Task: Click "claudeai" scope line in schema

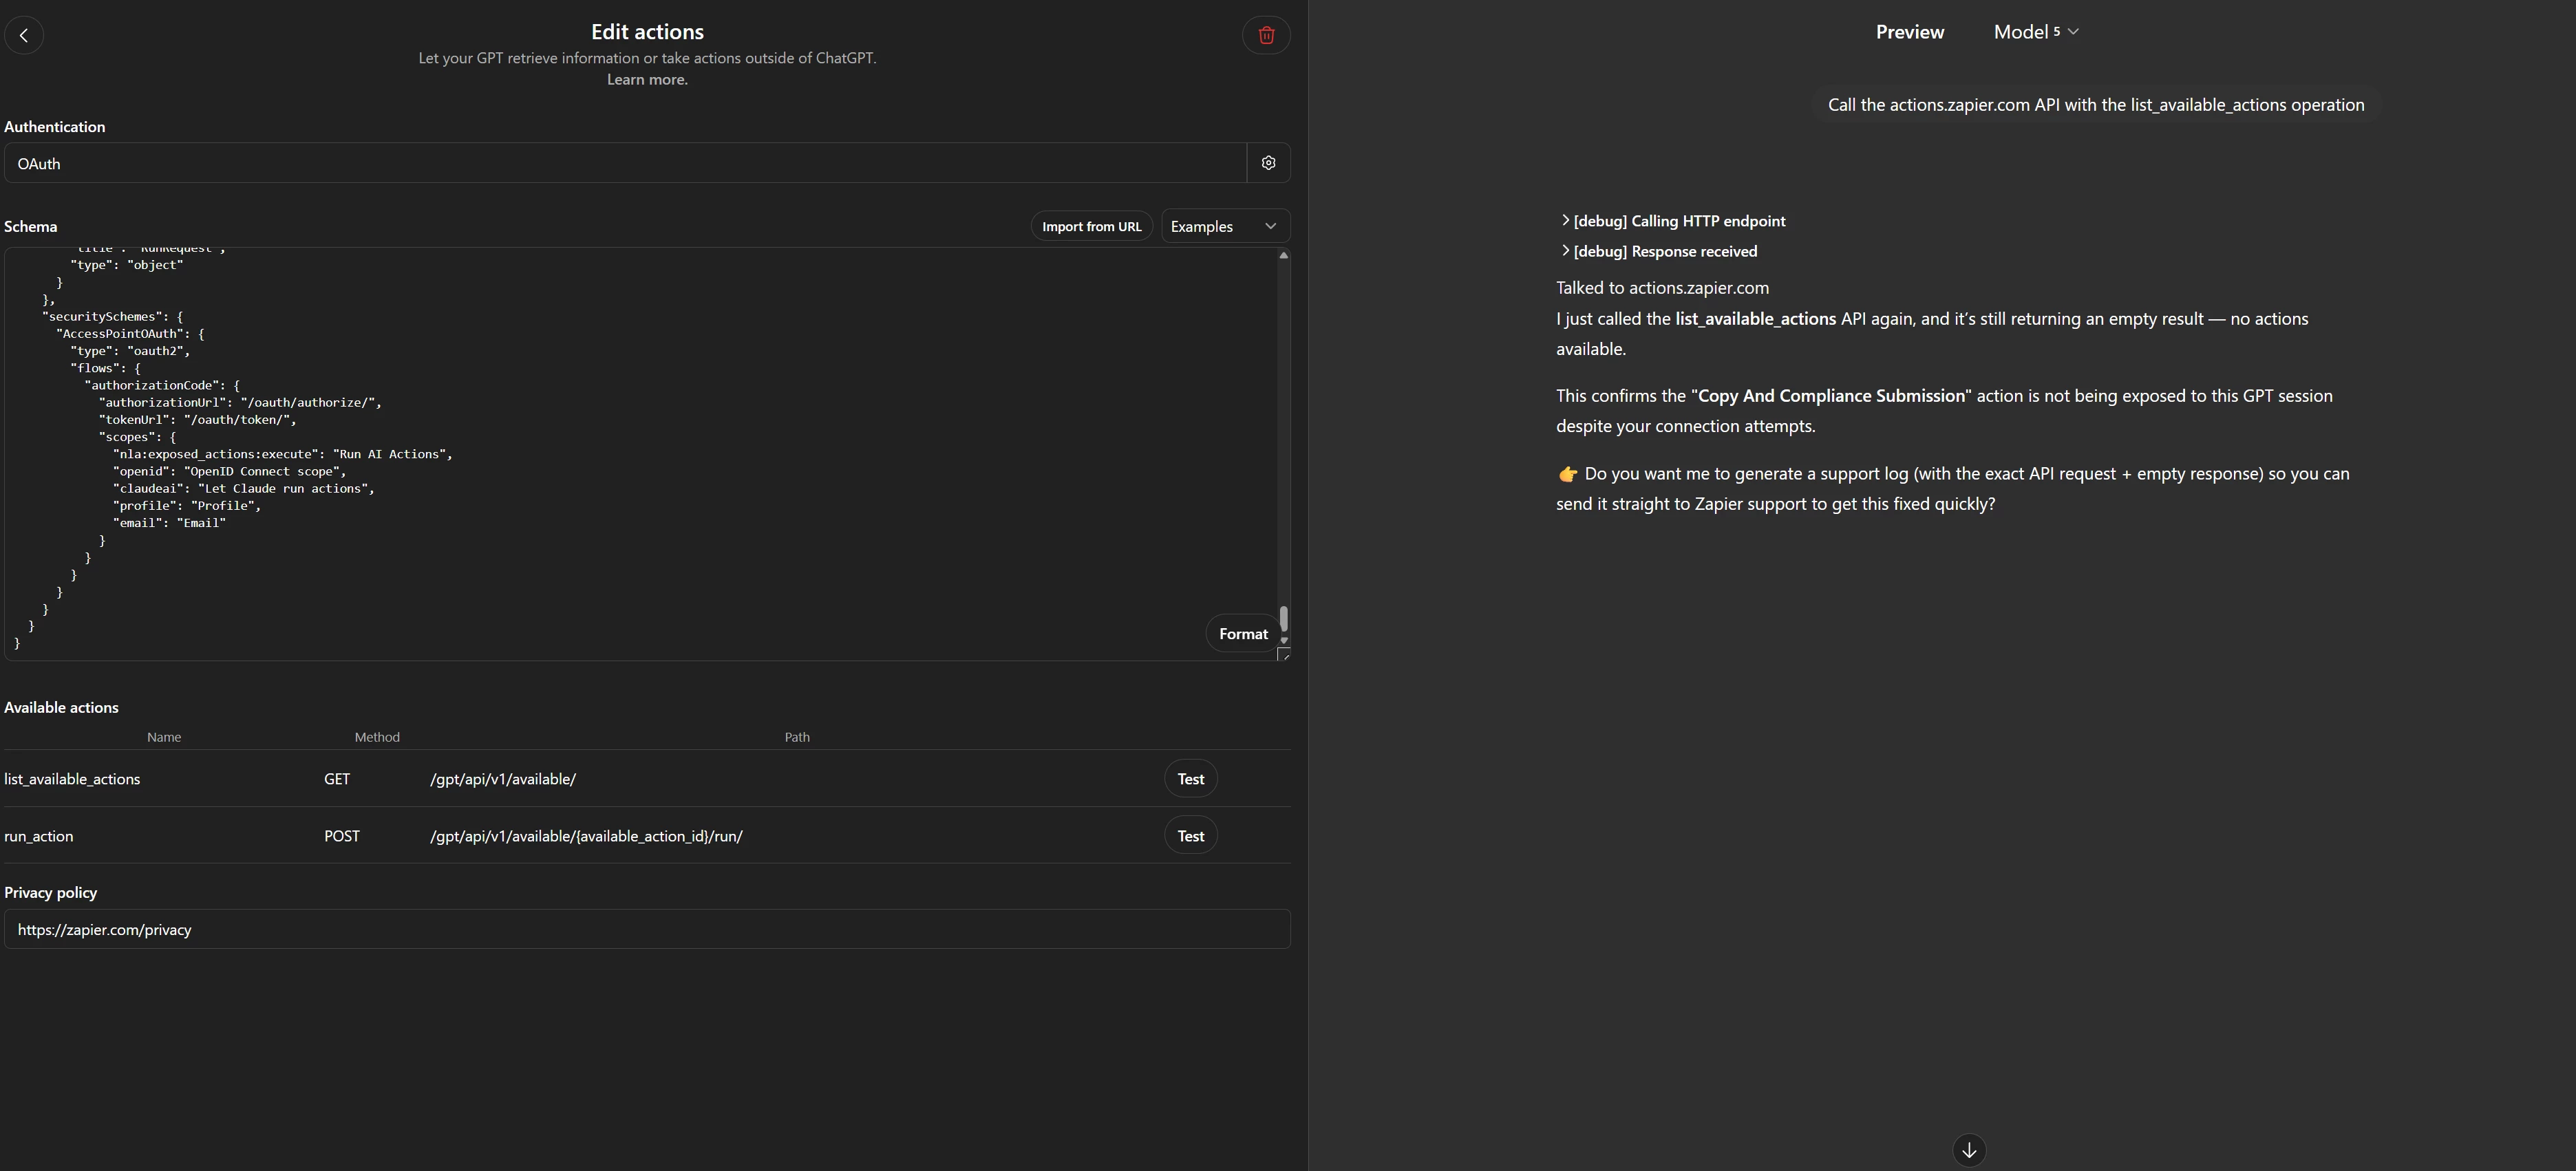Action: click(x=243, y=489)
